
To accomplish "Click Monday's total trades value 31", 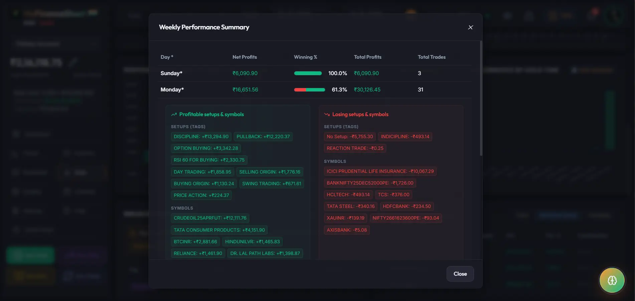I will (420, 90).
